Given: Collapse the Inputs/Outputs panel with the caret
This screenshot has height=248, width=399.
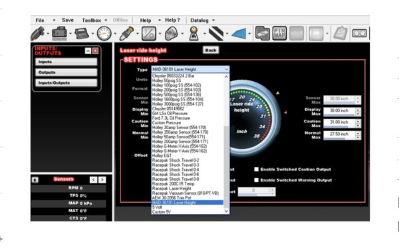Looking at the screenshot, I should [88, 51].
